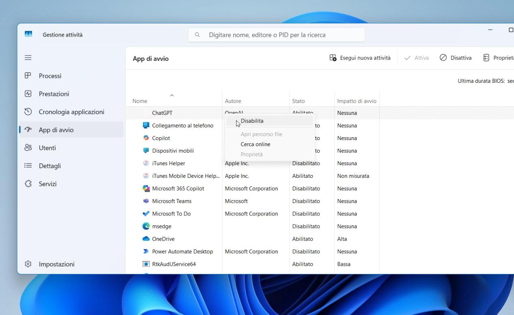Click the hamburger navigation menu icon
This screenshot has height=315, width=514.
(28, 58)
